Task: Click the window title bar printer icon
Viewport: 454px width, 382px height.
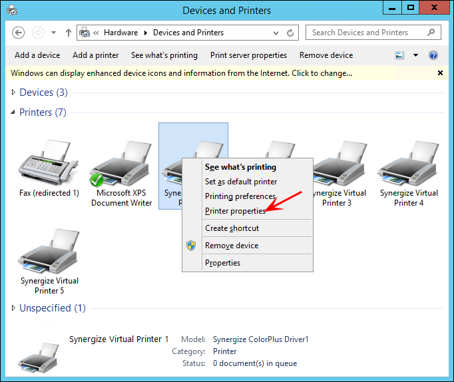Action: 12,11
